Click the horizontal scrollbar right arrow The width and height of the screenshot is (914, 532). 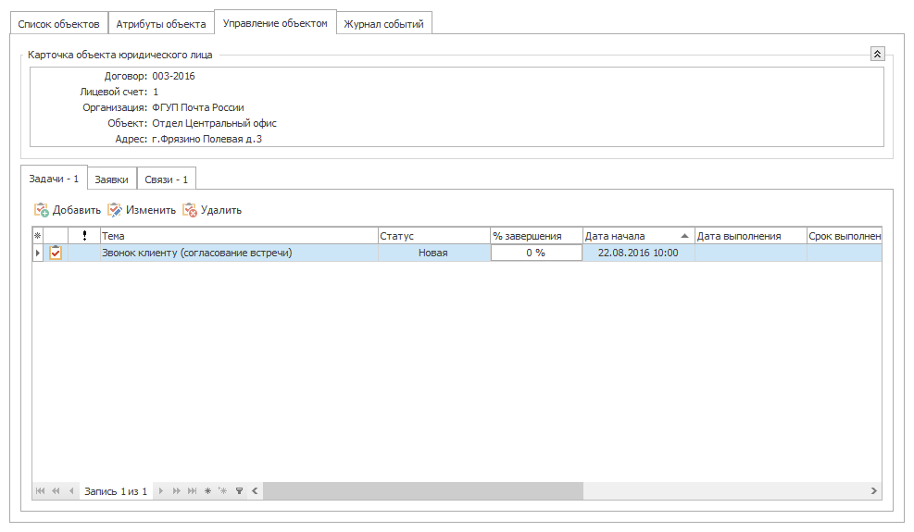874,490
